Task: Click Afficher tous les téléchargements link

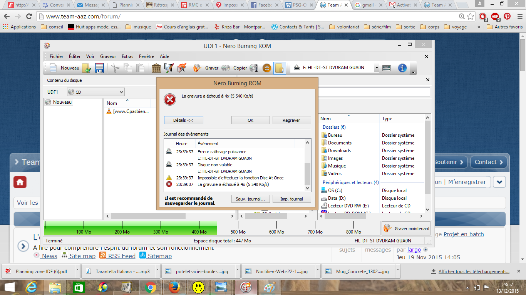Action: (474, 272)
